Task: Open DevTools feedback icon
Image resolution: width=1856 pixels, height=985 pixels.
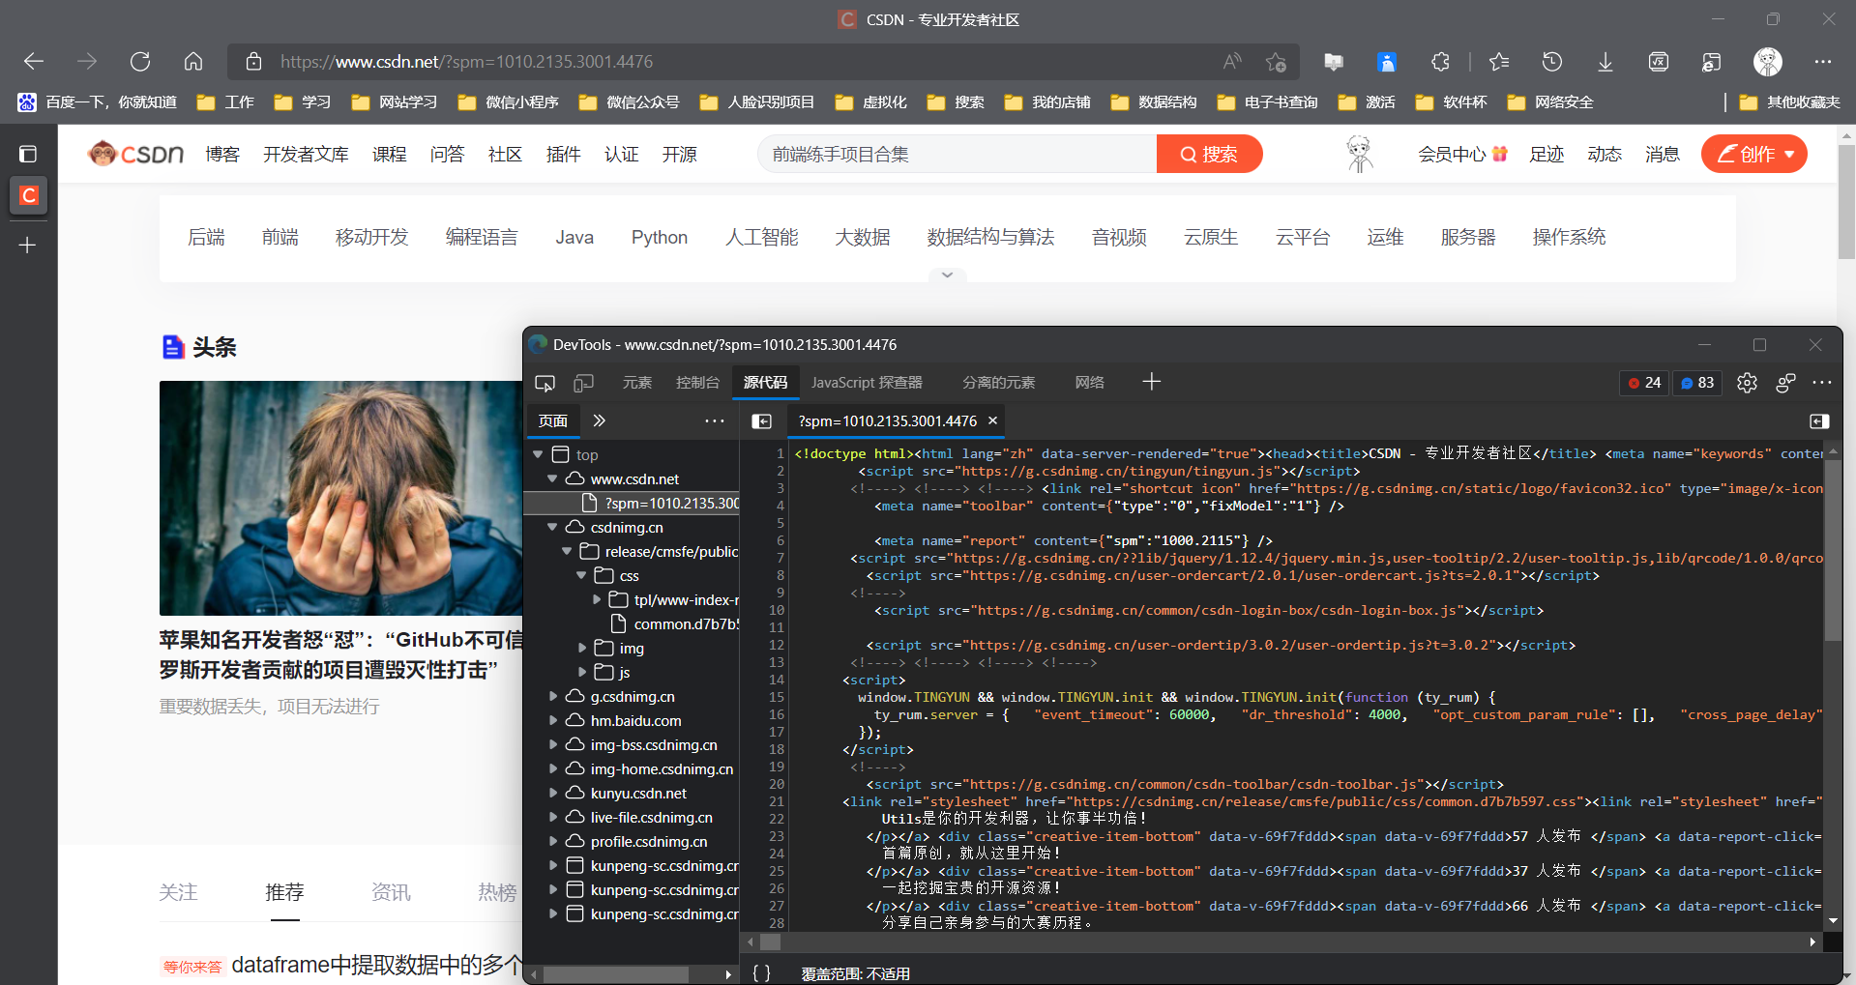Action: [1785, 383]
